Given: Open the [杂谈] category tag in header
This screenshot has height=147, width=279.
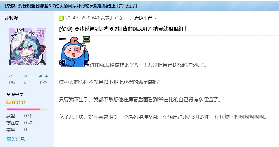Looking at the screenshot, I should point(11,6).
